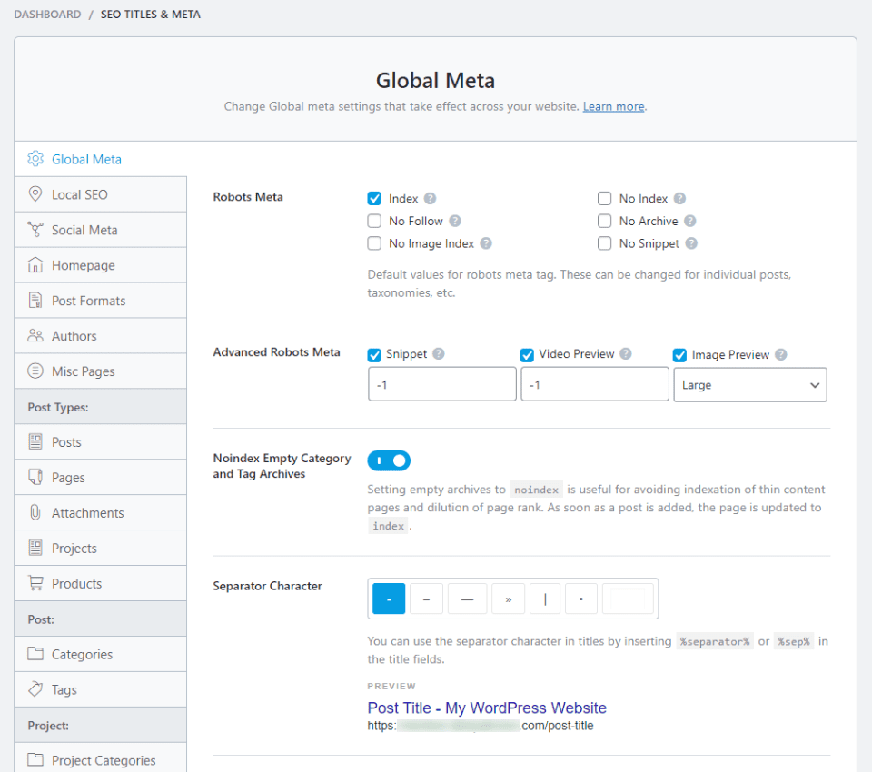Check the No Index option
The height and width of the screenshot is (772, 872).
[605, 198]
